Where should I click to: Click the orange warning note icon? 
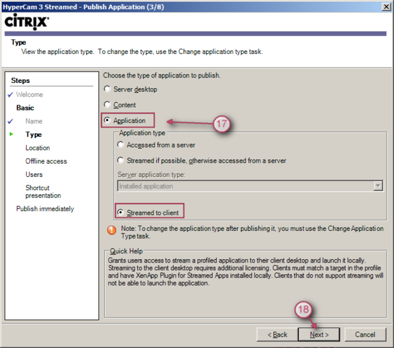[x=112, y=230]
